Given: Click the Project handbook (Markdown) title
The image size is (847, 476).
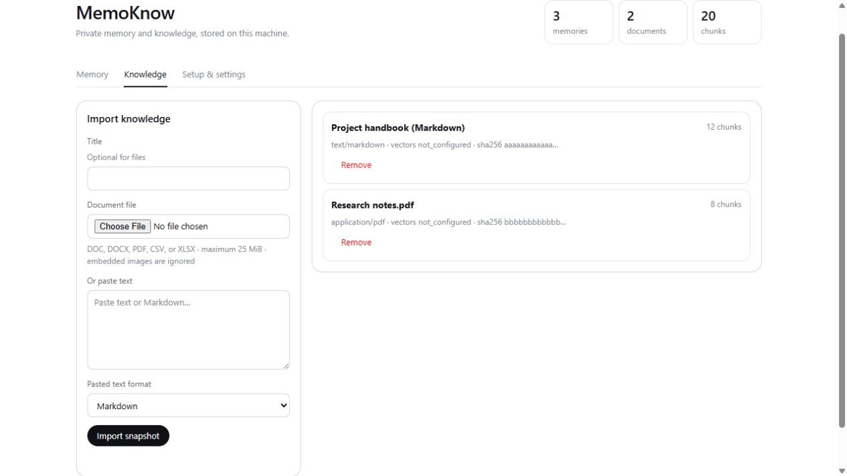Looking at the screenshot, I should coord(398,128).
